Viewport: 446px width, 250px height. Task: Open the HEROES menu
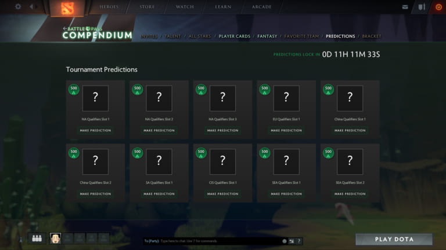point(109,7)
